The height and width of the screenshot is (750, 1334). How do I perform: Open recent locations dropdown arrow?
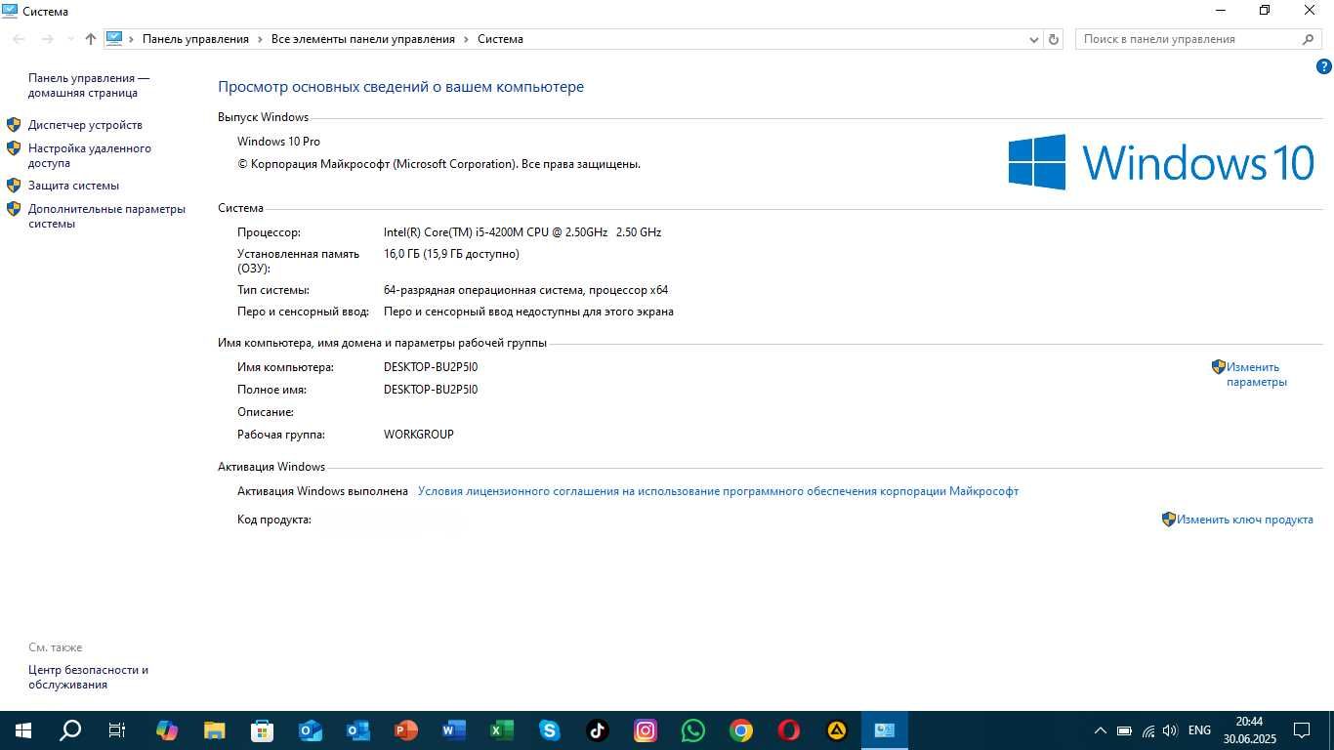coord(69,39)
